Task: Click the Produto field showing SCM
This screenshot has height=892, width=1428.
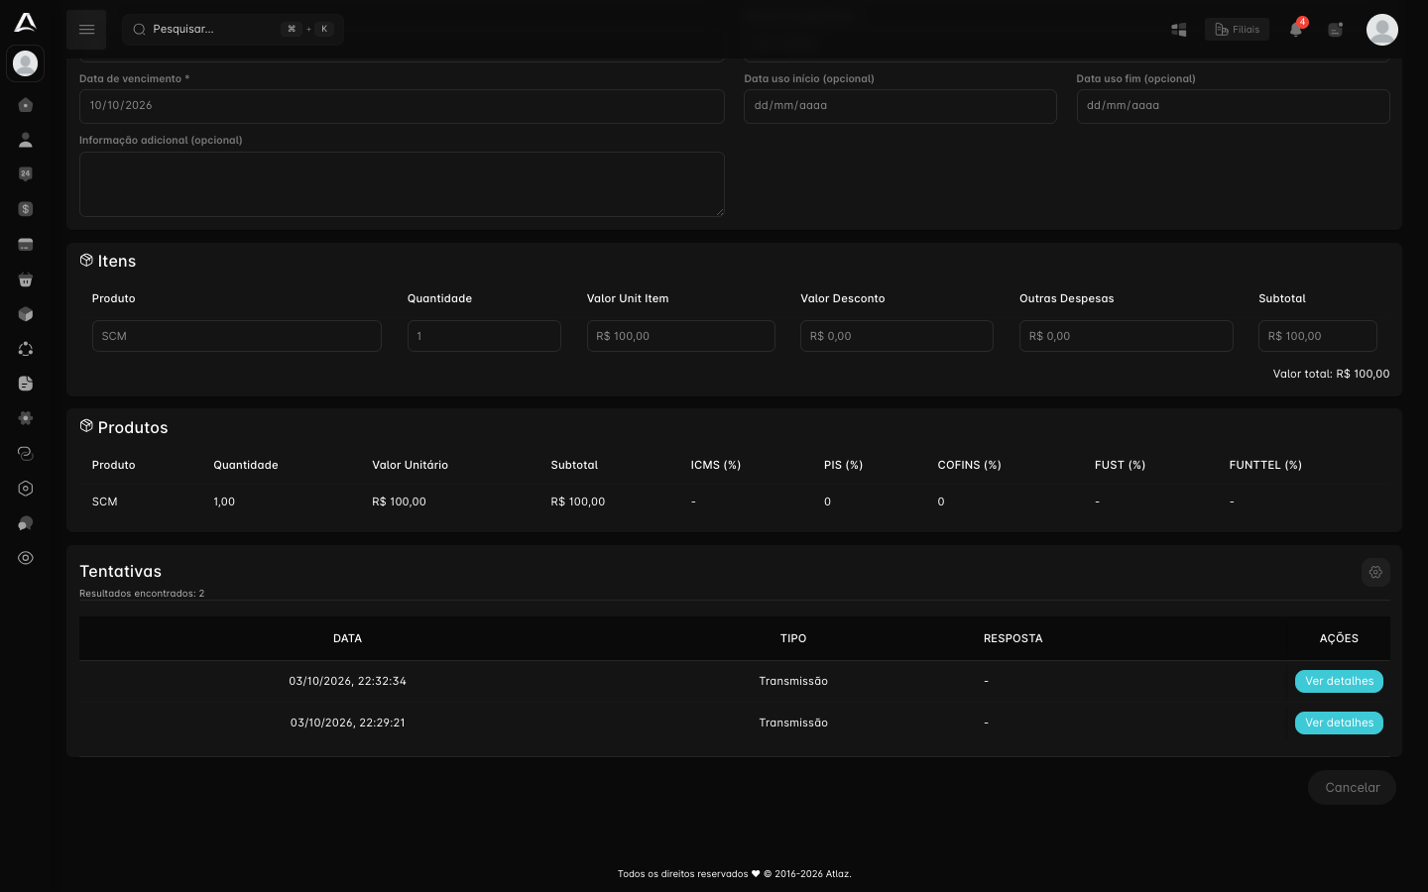Action: 237,336
